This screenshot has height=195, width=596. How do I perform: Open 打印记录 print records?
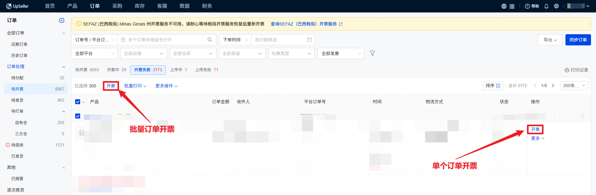point(576,70)
